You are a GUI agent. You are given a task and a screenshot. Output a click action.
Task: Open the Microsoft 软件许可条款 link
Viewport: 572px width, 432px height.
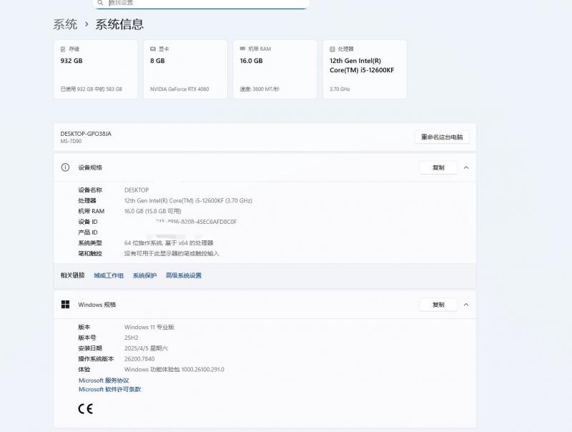coord(109,390)
